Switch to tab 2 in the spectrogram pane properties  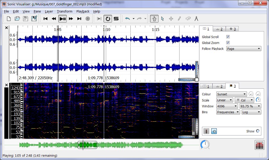(x=219, y=86)
